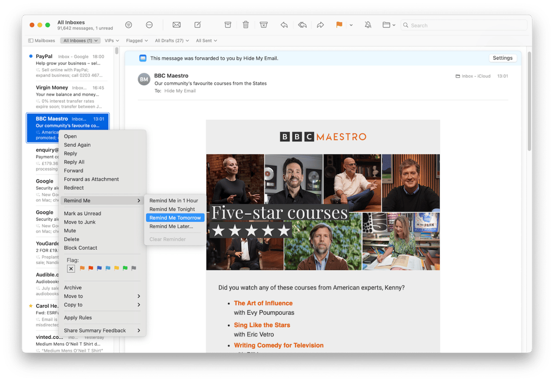Choose Remind Me Tomorrow from the submenu
Viewport: 554px width, 382px height.
click(x=175, y=218)
